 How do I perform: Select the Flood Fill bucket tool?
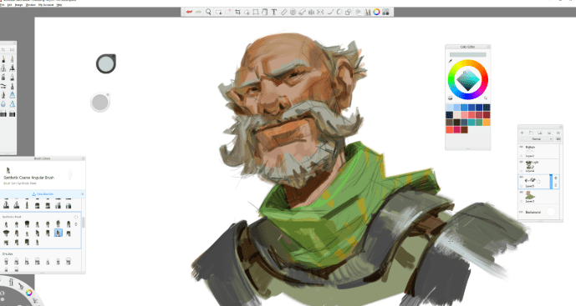pos(265,13)
